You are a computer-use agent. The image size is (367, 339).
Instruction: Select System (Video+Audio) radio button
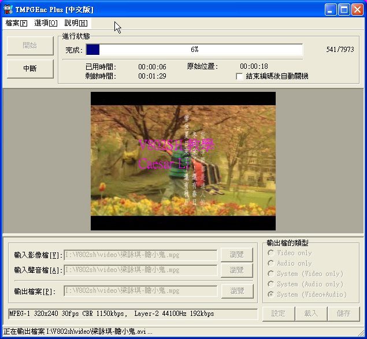pyautogui.click(x=271, y=295)
